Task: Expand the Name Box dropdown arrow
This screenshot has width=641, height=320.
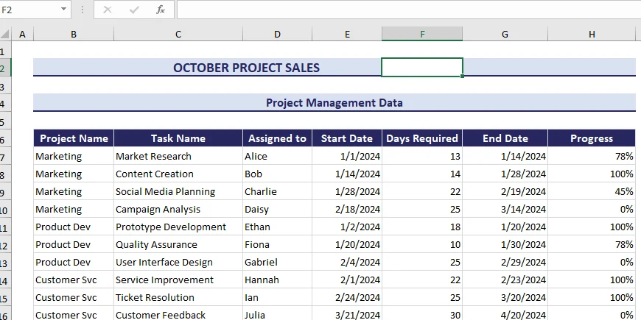Action: click(63, 9)
